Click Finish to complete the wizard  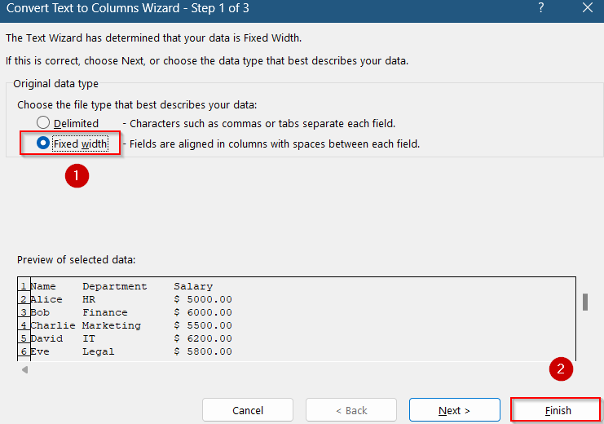tap(558, 410)
